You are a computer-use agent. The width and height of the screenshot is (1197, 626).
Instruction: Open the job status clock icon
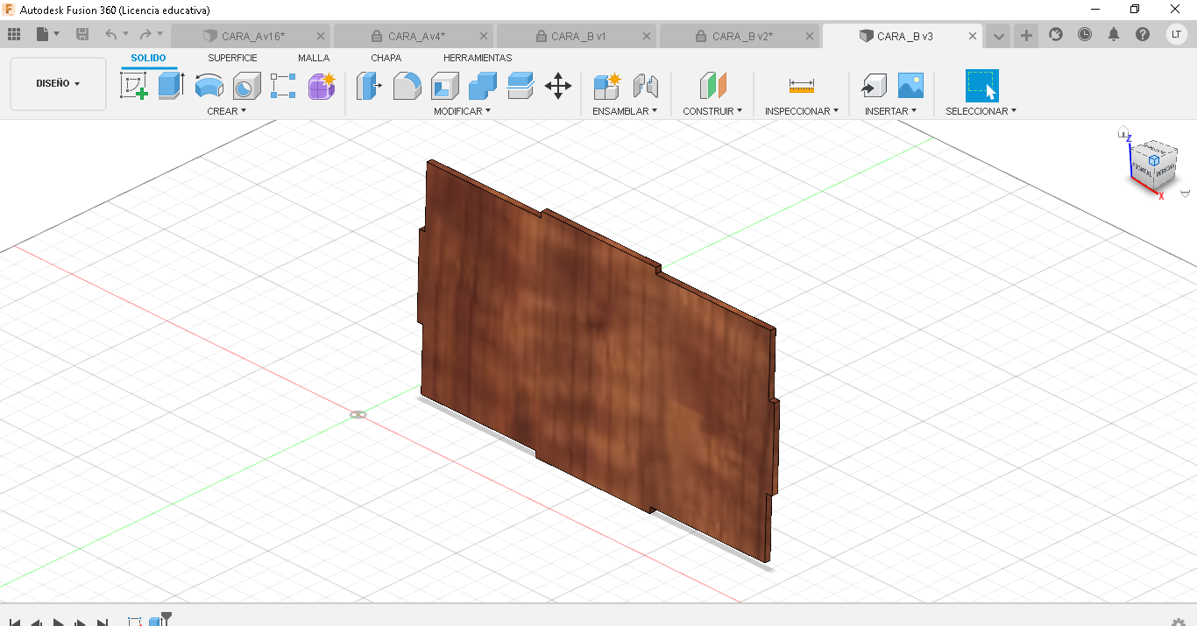(1085, 34)
